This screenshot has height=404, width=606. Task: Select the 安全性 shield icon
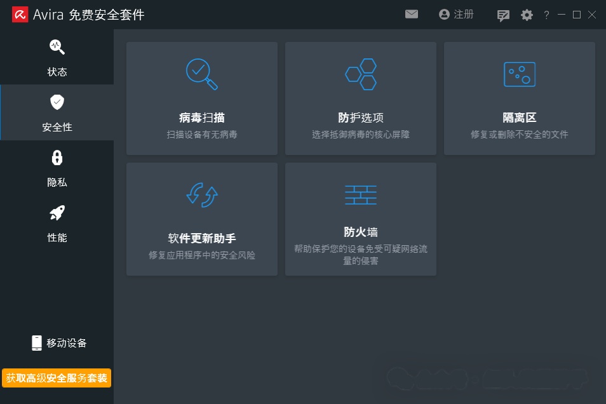[x=57, y=102]
